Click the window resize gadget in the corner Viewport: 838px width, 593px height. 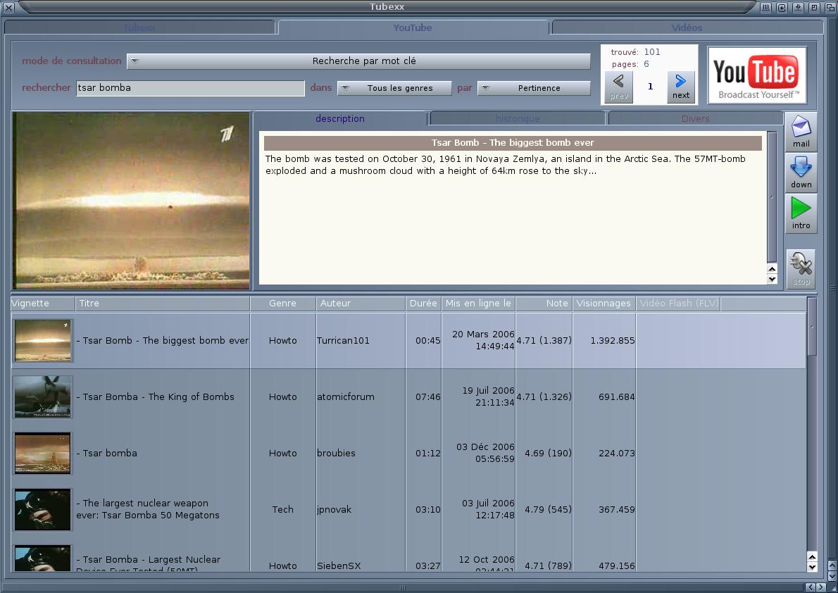click(832, 587)
